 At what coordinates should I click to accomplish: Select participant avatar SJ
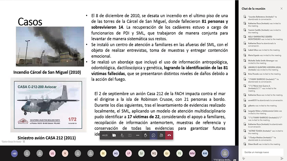141,153
